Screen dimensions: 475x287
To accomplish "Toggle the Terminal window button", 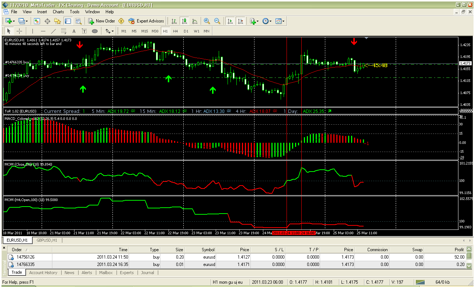I will 68,21.
